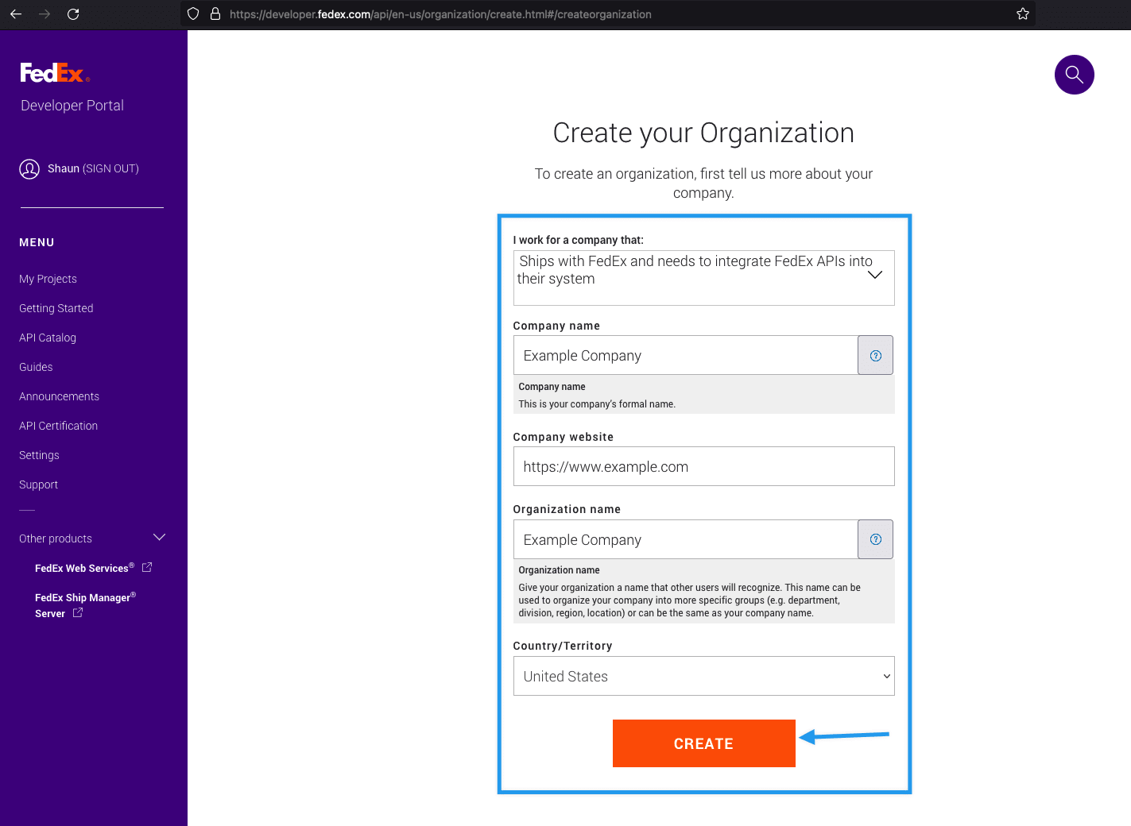Click the shield privacy icon in address bar
The image size is (1131, 826).
coord(192,14)
